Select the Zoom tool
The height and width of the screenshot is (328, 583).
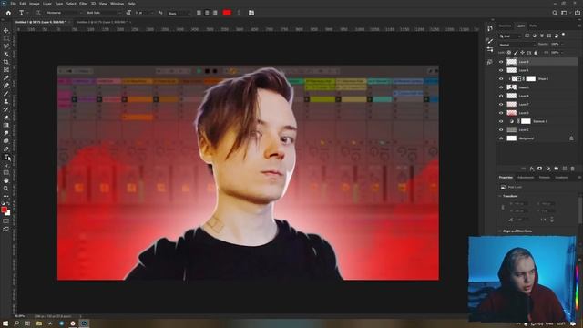(x=6, y=189)
